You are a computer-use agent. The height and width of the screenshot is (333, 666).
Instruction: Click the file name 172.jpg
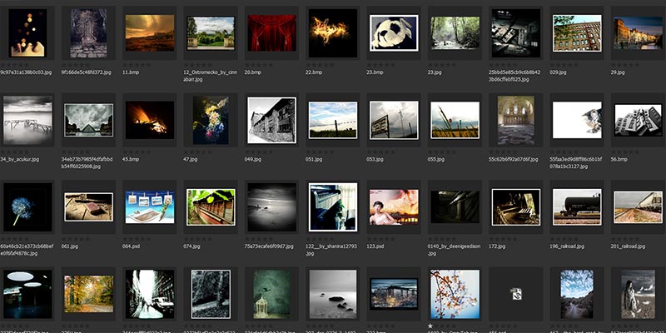497,246
